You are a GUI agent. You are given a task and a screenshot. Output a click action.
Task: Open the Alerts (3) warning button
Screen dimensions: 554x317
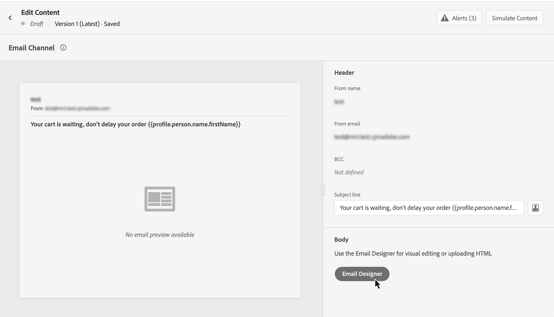click(459, 18)
